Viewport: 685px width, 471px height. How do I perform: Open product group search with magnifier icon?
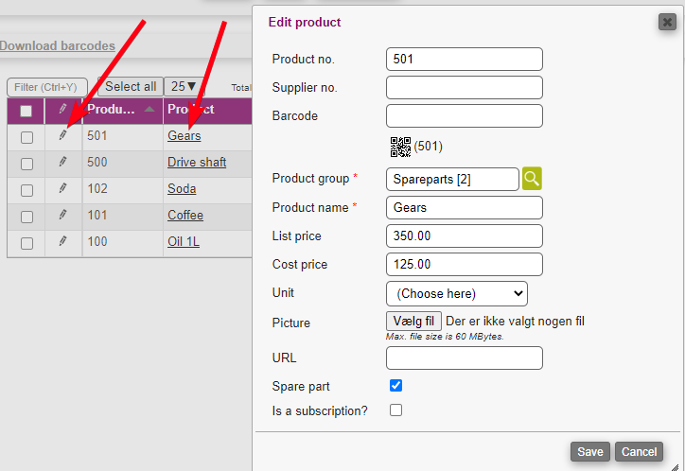[x=533, y=179]
